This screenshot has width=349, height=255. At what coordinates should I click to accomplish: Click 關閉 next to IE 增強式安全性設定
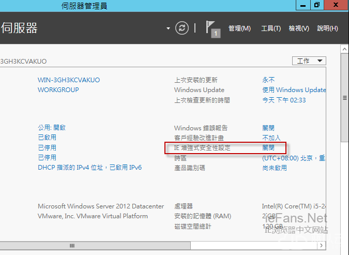pyautogui.click(x=268, y=148)
